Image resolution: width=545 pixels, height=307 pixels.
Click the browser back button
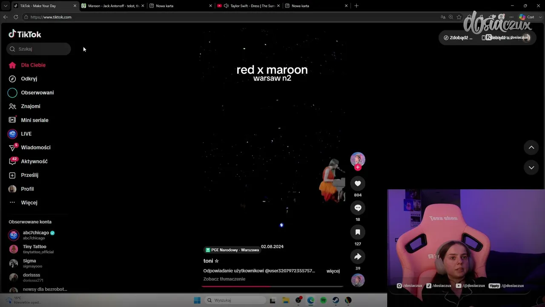6,17
